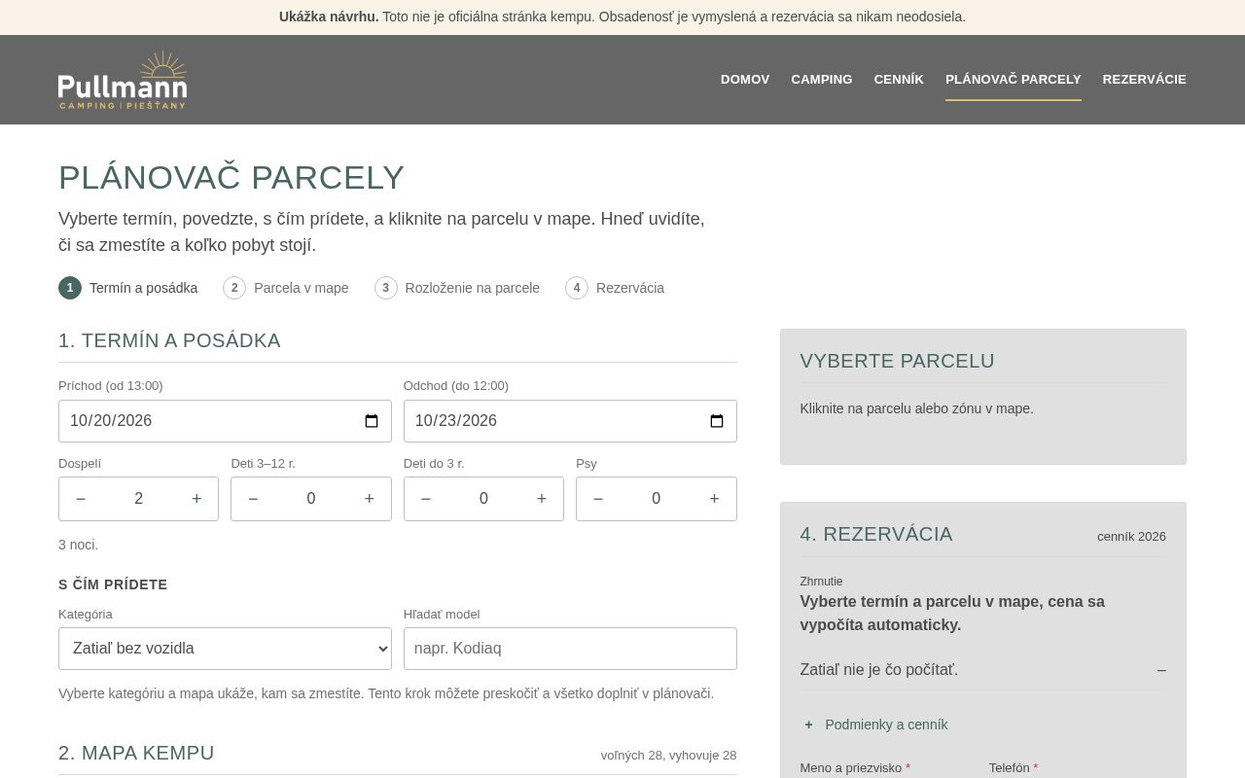1245x778 pixels.
Task: Click the 'cenník 2026' label
Action: (1131, 537)
